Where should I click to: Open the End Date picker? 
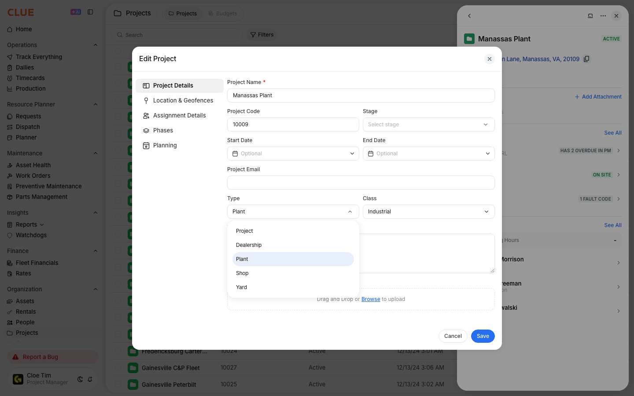[429, 154]
